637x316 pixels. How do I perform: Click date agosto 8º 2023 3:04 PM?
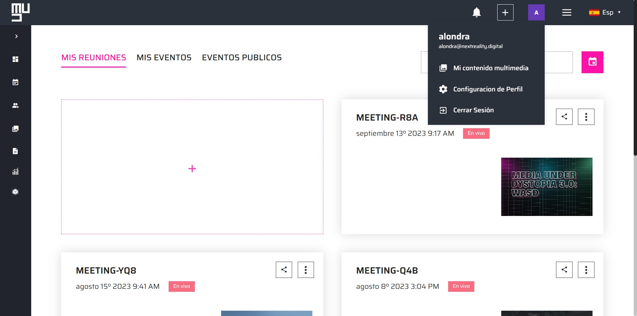click(398, 287)
